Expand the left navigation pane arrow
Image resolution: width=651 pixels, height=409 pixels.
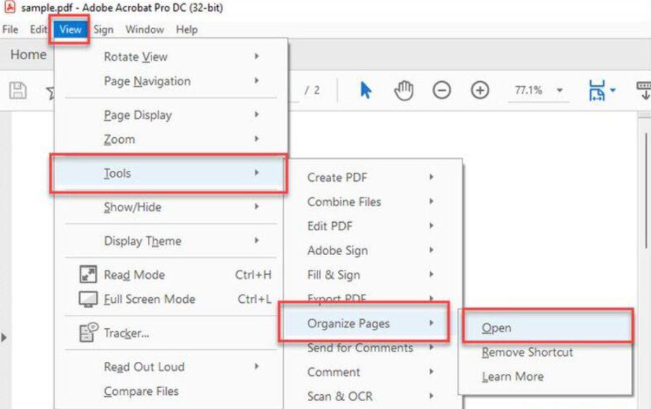4,337
